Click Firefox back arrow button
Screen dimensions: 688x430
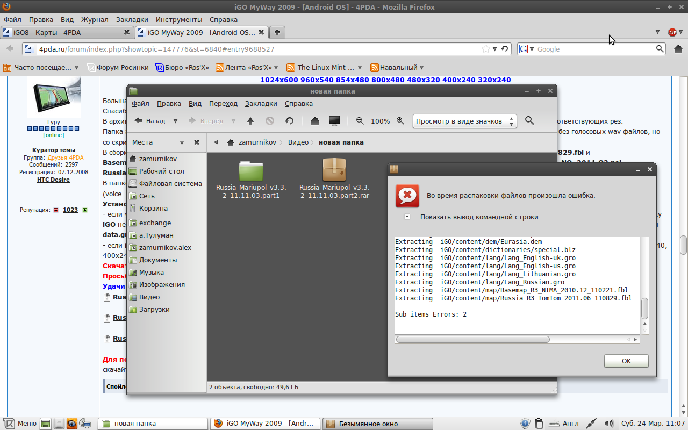10,48
